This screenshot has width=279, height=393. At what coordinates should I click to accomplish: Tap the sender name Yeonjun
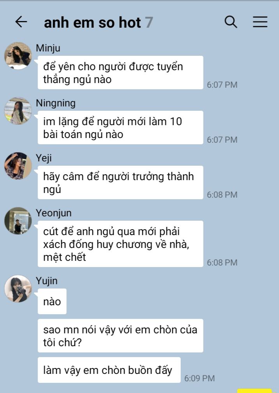[x=54, y=213]
